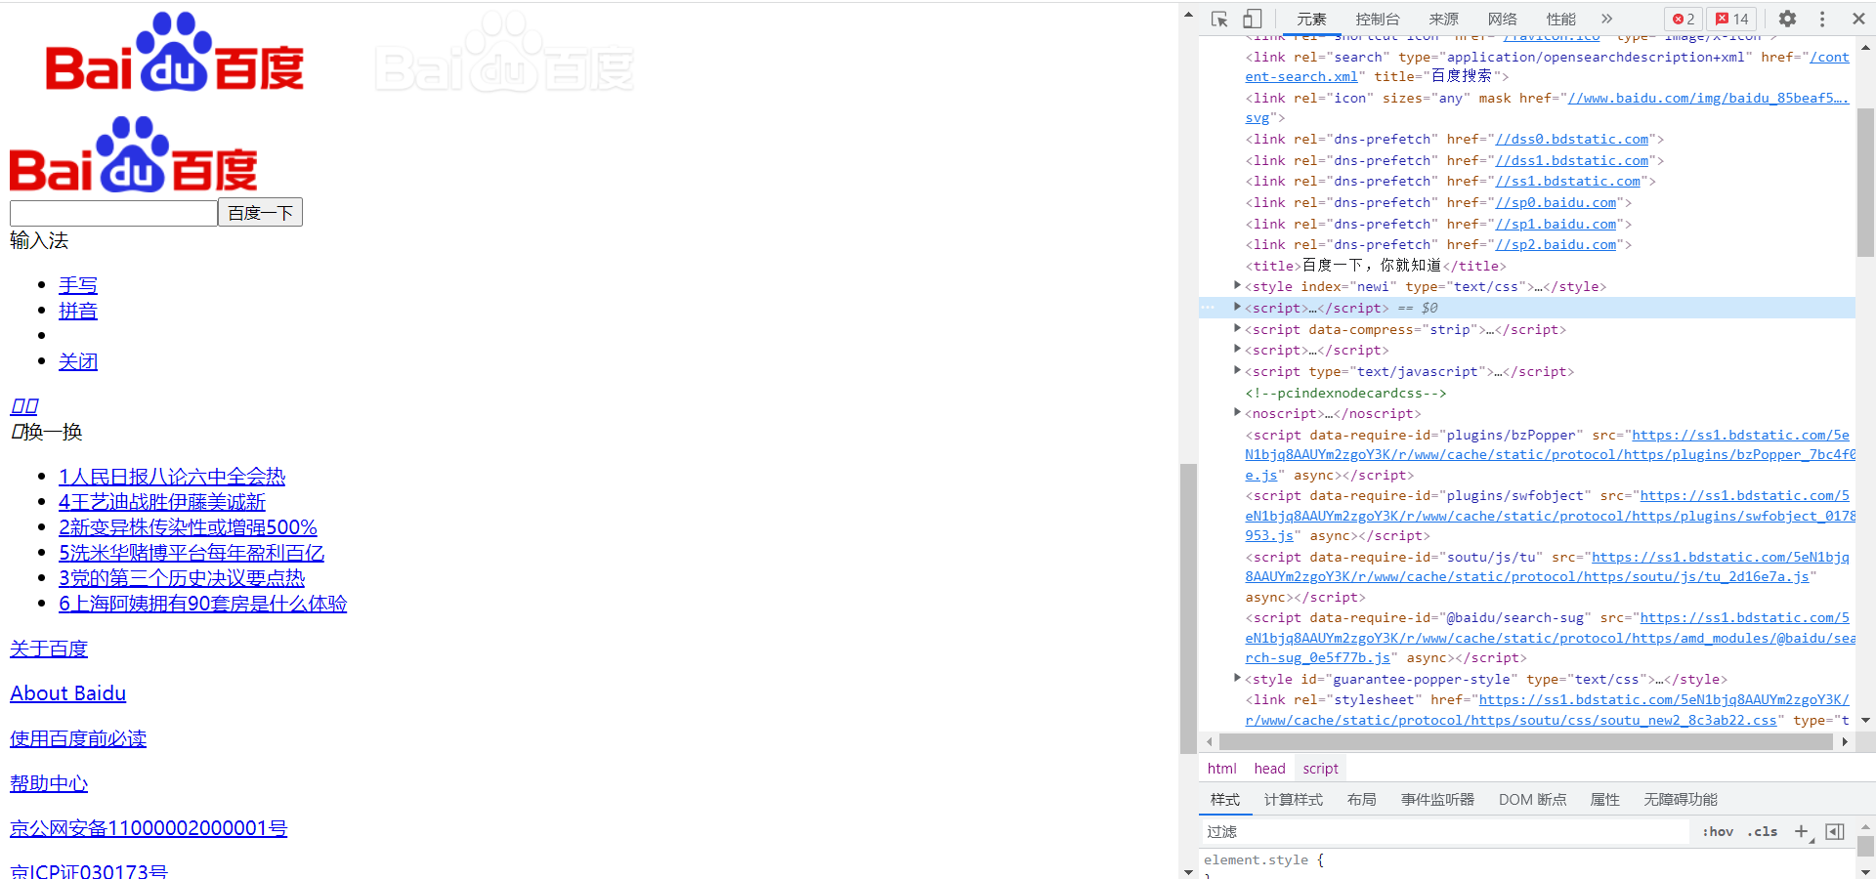Switch to the 网络 Network tab
The height and width of the screenshot is (879, 1876).
[x=1502, y=19]
